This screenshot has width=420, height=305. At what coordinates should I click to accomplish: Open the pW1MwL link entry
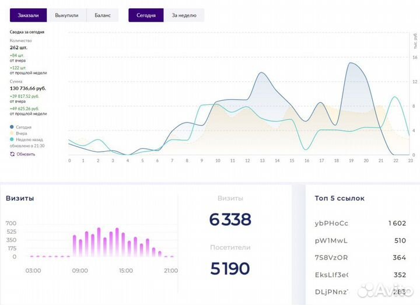331,240
